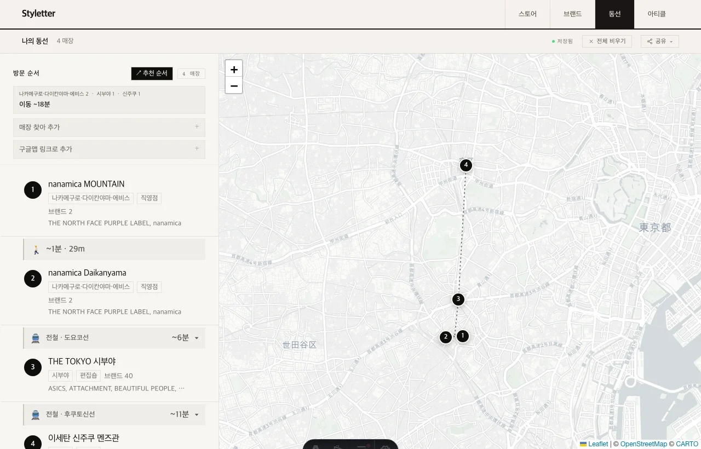Image resolution: width=701 pixels, height=449 pixels.
Task: Click the train icon for 도요코선
Action: coord(36,338)
